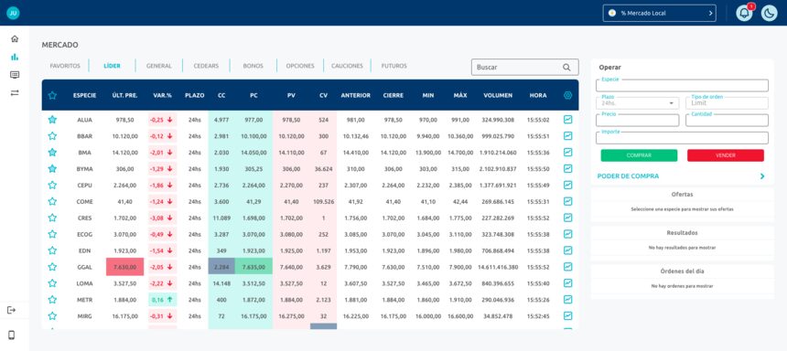The image size is (787, 351).
Task: Toggle favorite star for CEPU
Action: point(52,185)
